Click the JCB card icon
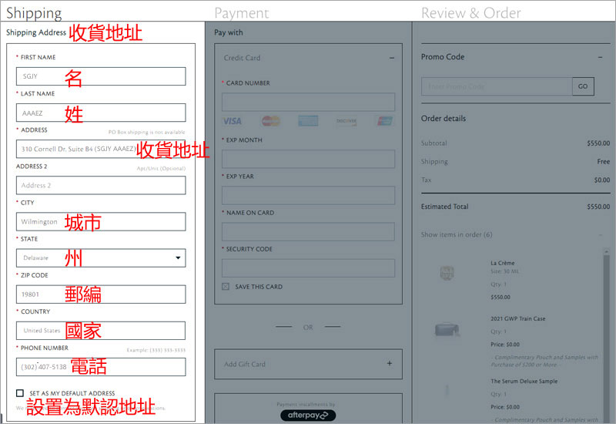Image resolution: width=616 pixels, height=424 pixels. [384, 121]
